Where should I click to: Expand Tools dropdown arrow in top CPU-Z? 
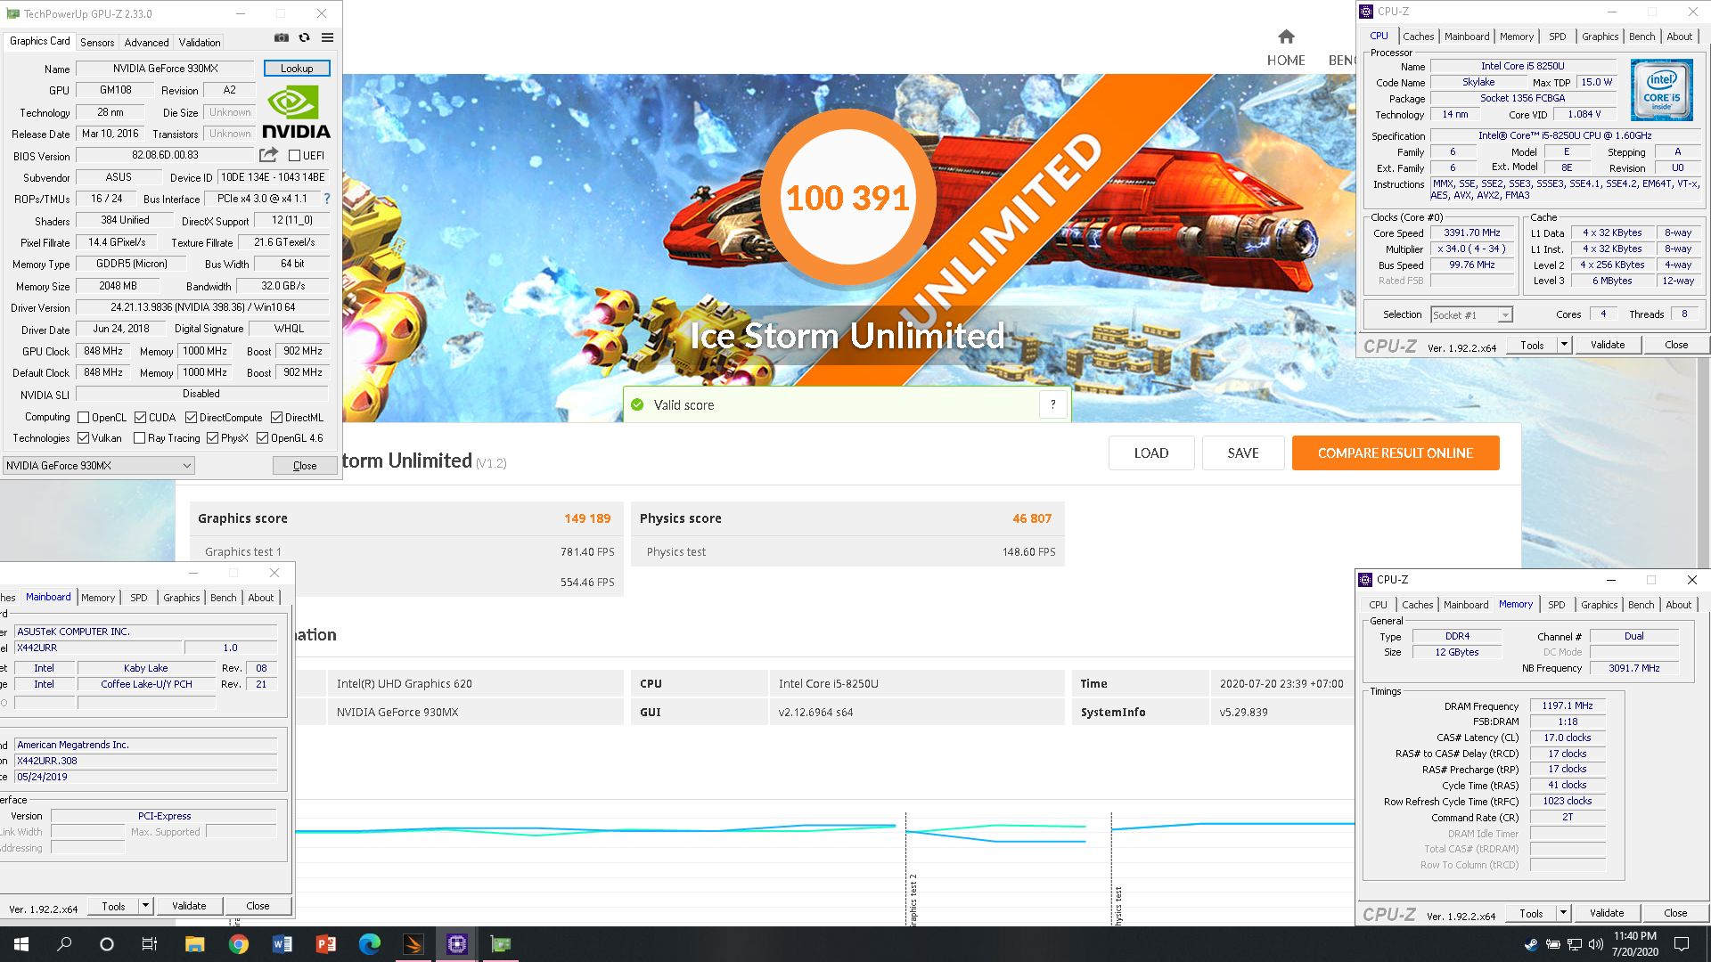pyautogui.click(x=1564, y=345)
